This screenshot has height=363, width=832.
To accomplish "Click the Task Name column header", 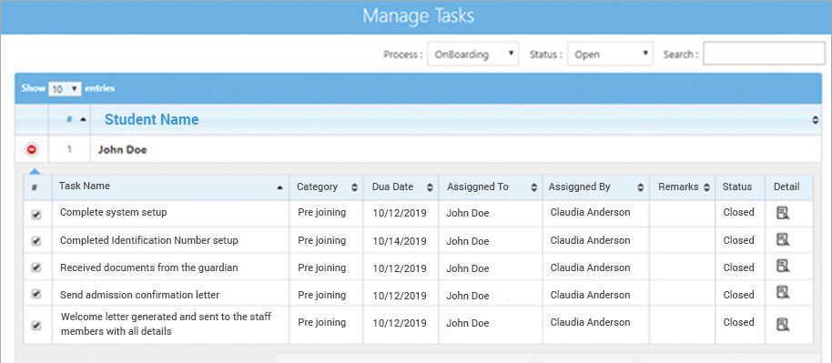I will coord(85,187).
